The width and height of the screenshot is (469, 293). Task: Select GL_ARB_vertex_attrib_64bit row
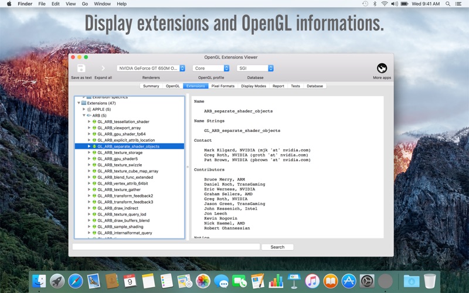(130, 183)
